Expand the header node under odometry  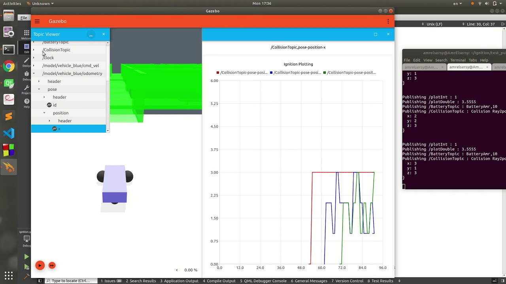(x=39, y=82)
